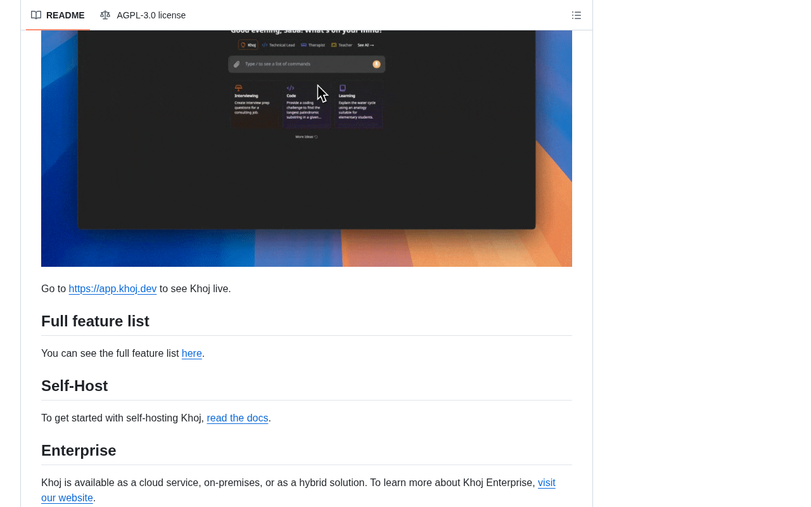The height and width of the screenshot is (507, 811).
Task: Follow the 'read the docs' link
Action: point(238,418)
